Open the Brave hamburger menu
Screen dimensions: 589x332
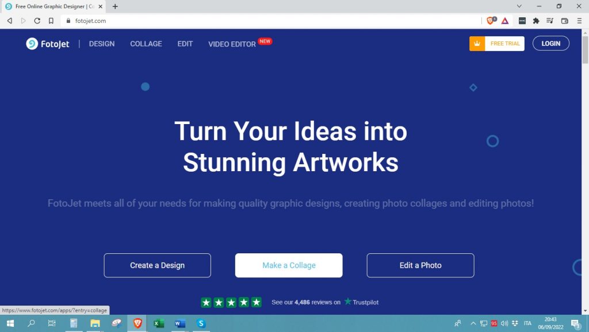click(x=579, y=21)
